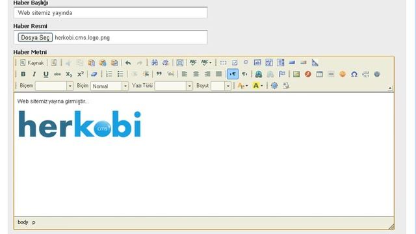Toggle block quote formatting
Screen dimensions: 416x234
(159, 74)
